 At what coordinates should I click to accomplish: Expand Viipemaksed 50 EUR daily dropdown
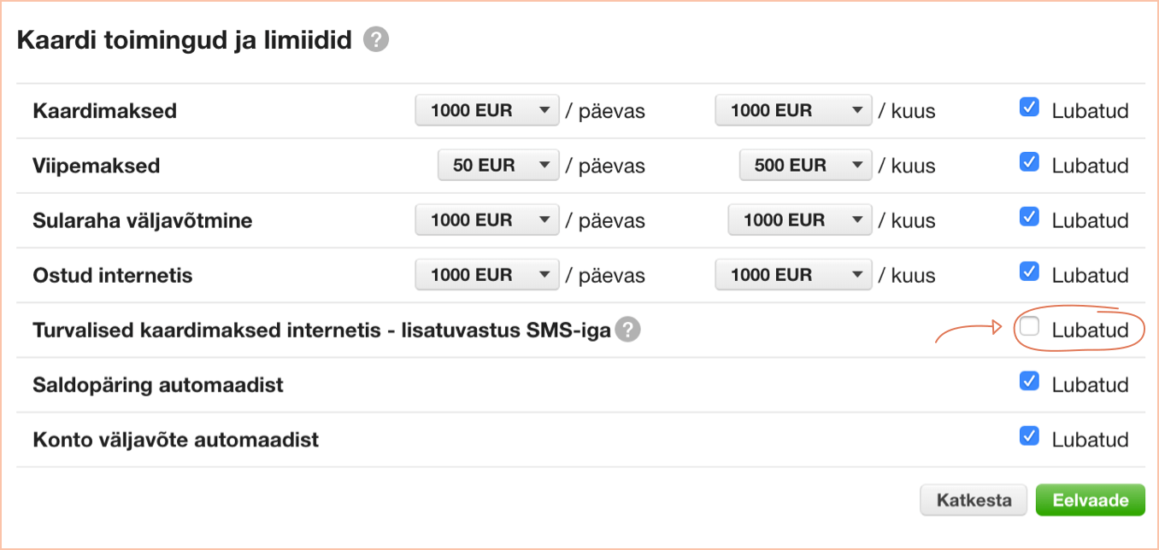click(x=498, y=165)
